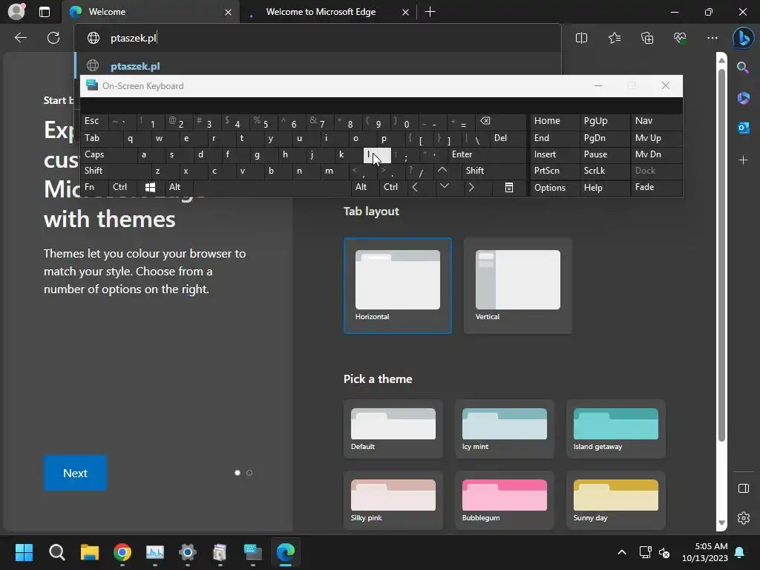
Task: Open Options key on On-Screen Keyboard
Action: tap(554, 187)
